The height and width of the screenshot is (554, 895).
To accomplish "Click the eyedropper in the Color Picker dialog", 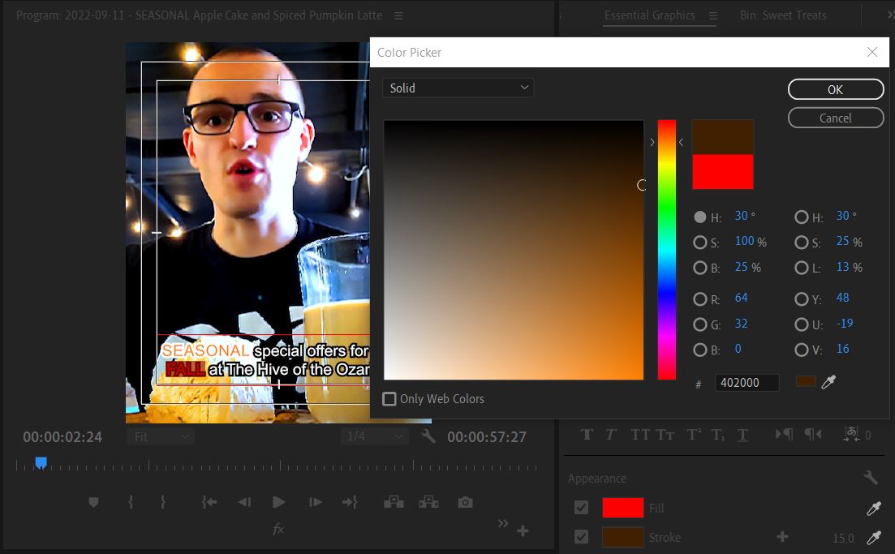I will (x=828, y=382).
